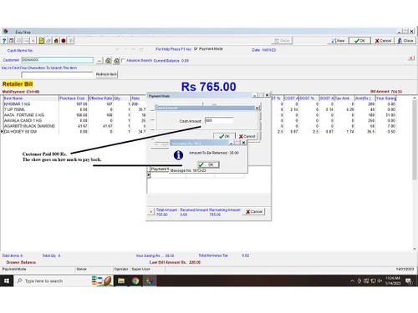Click the Rate column header
The image size is (418, 313).
click(x=139, y=98)
